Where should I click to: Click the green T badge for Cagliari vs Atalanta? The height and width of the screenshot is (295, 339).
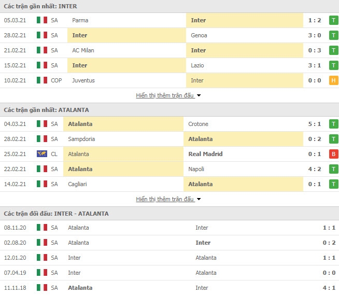coord(334,184)
